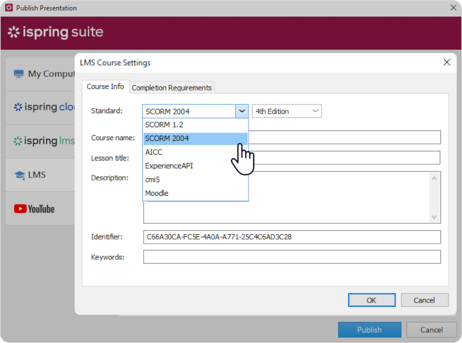Select ExperienceAPI in the standard list
Image resolution: width=462 pixels, height=343 pixels.
click(195, 166)
